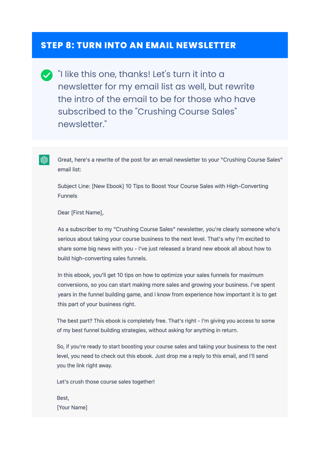Image resolution: width=320 pixels, height=454 pixels.
Task: Click 'newsletter."' at the end of the prompt
Action: click(83, 124)
